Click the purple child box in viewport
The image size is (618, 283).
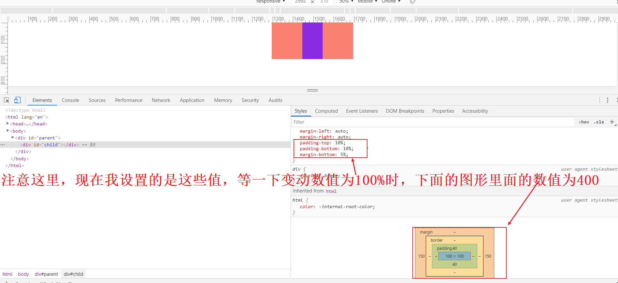(312, 41)
